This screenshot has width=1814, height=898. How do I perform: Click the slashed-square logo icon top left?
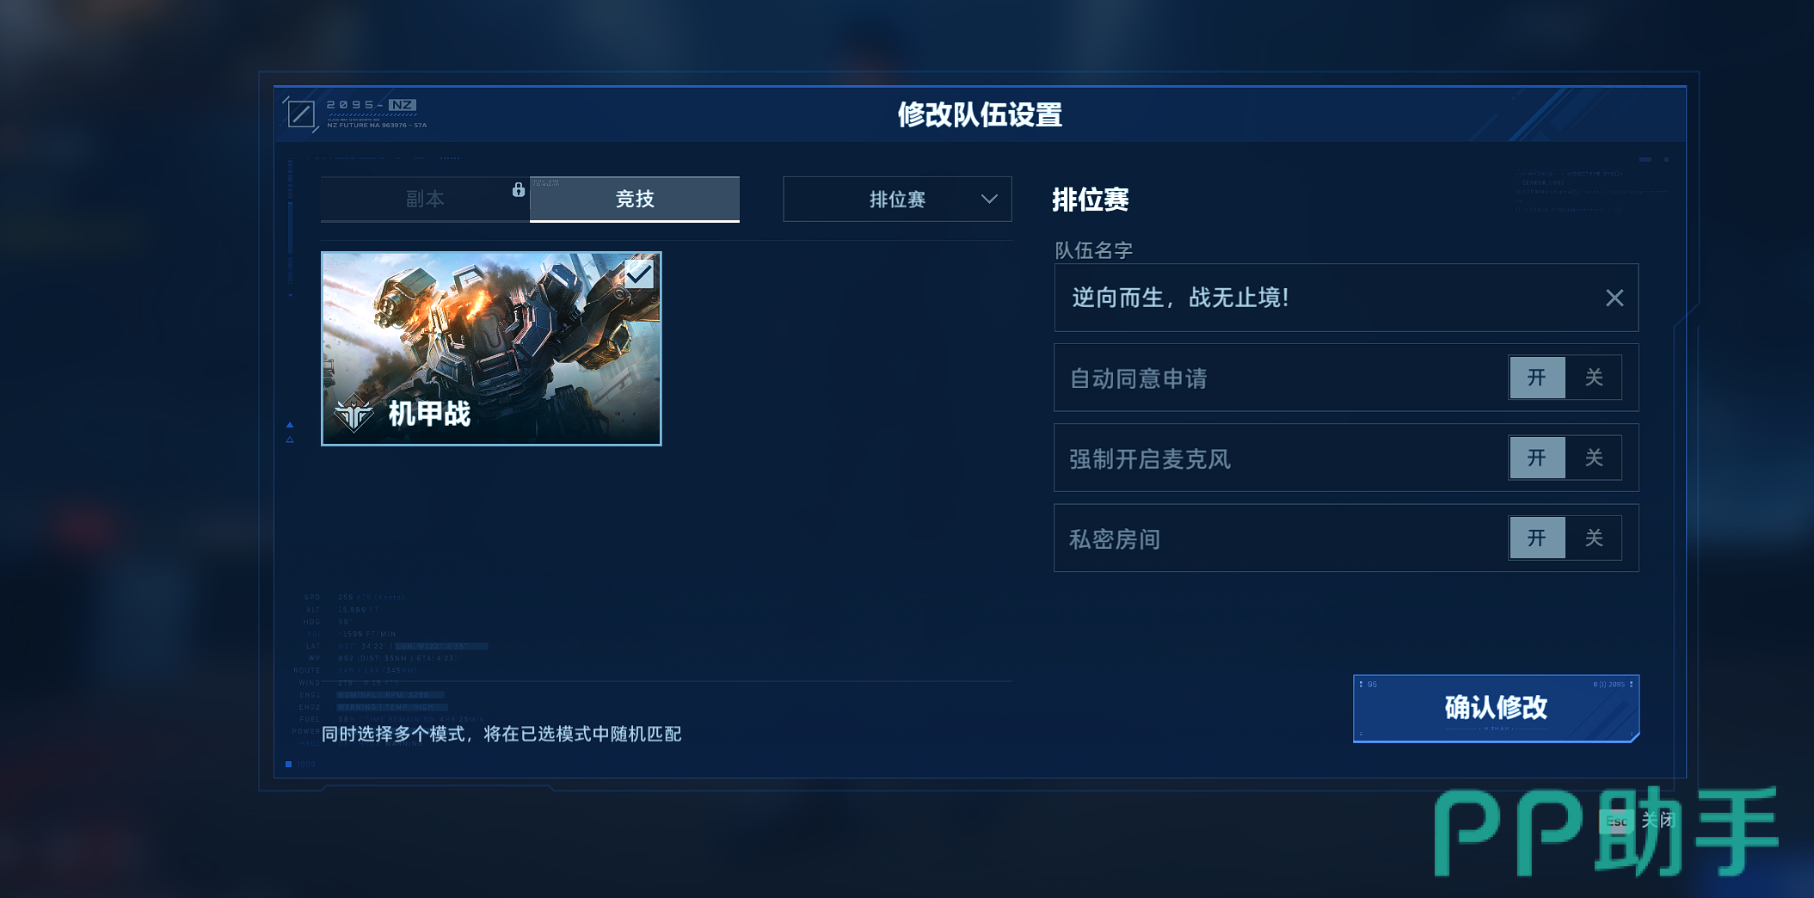click(301, 114)
